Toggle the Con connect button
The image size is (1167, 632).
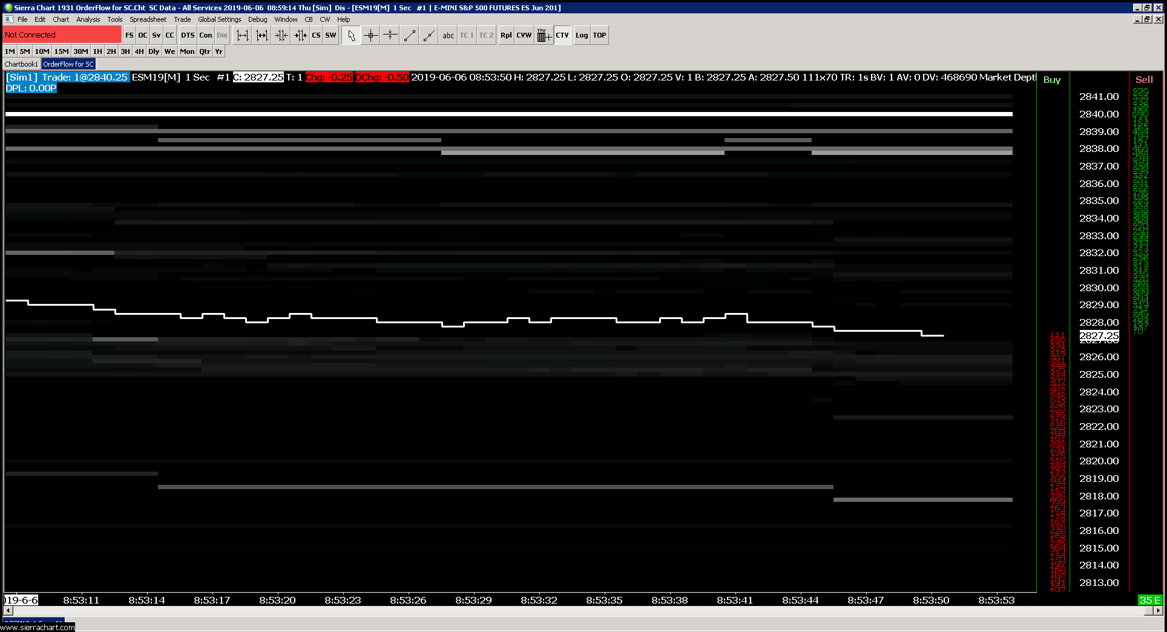pyautogui.click(x=206, y=35)
